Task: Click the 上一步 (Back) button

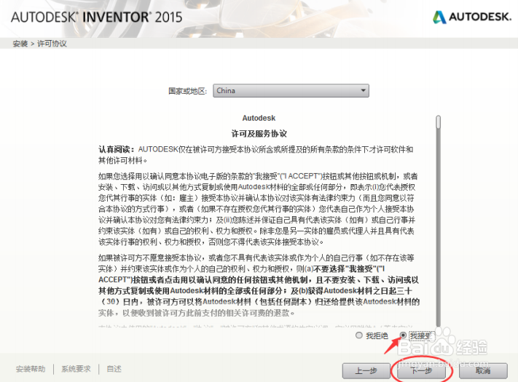Action: pyautogui.click(x=366, y=371)
